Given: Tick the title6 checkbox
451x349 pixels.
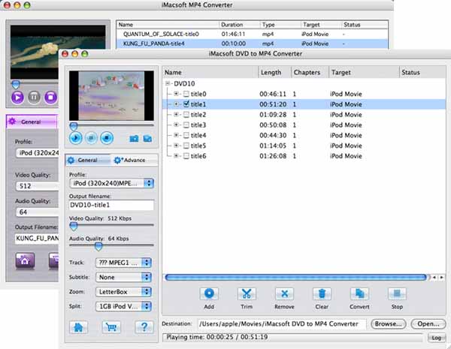Looking at the screenshot, I should click(x=186, y=156).
